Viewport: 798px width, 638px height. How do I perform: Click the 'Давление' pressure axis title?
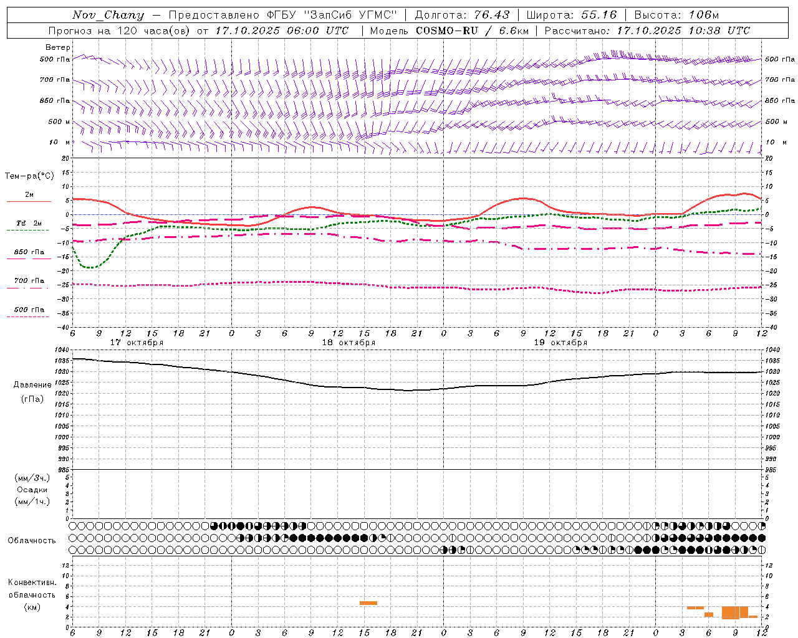pos(32,385)
